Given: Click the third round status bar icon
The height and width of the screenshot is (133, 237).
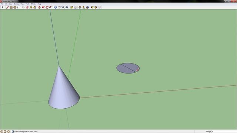Looking at the screenshot, I should click(9, 132).
